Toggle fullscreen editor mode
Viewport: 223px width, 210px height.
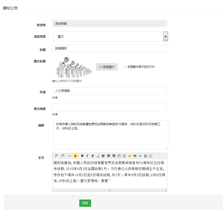pos(151,156)
